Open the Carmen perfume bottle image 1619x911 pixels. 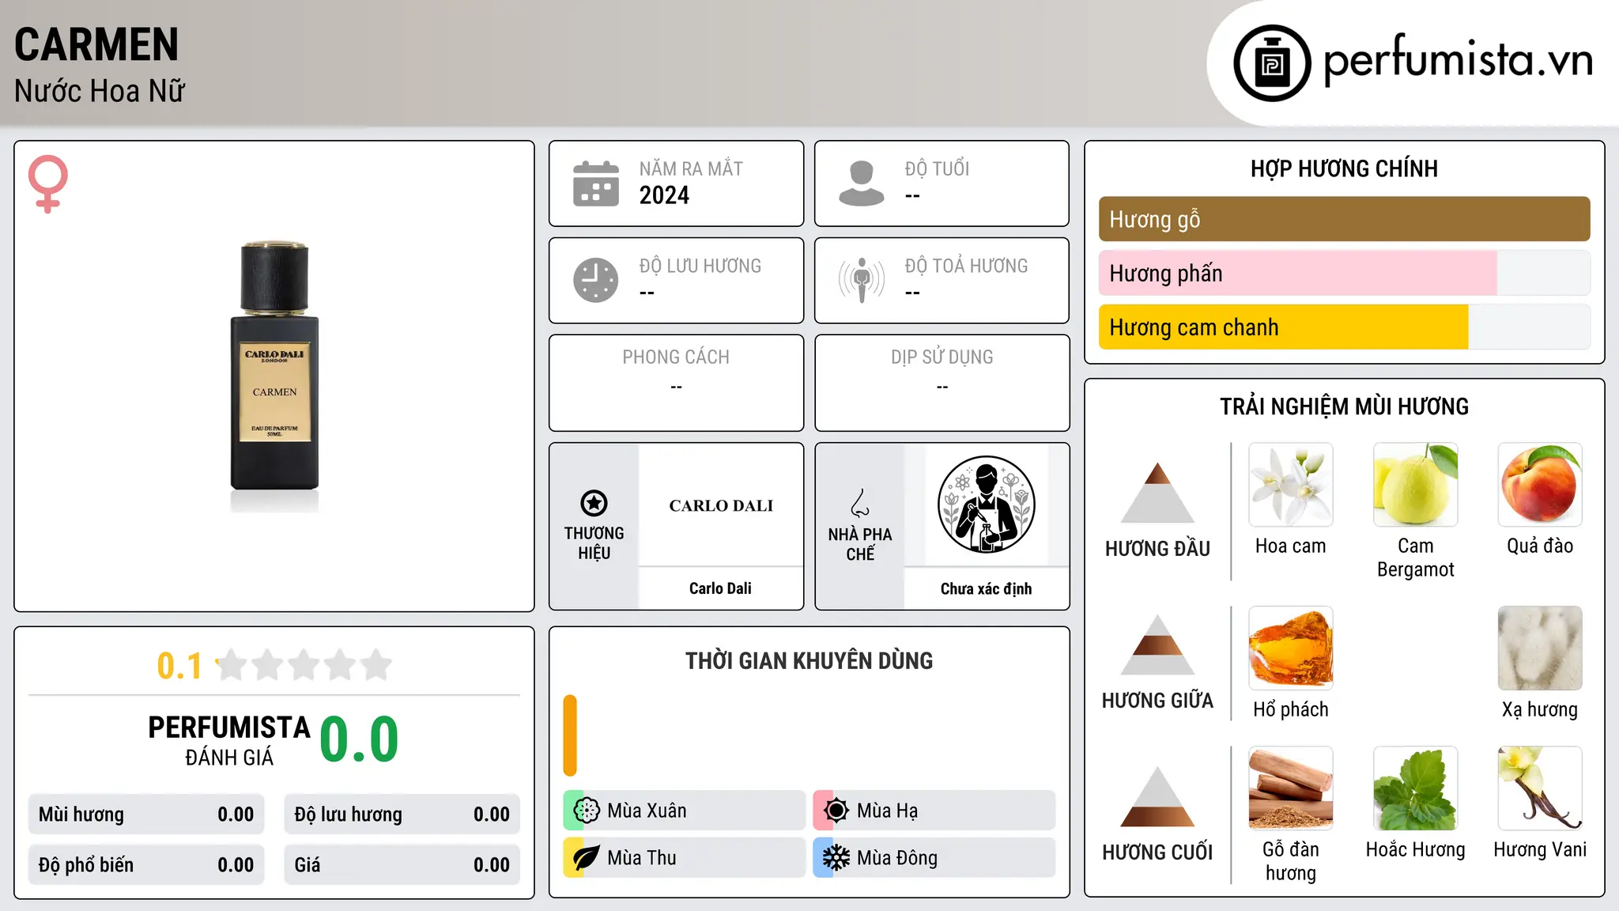pos(274,376)
